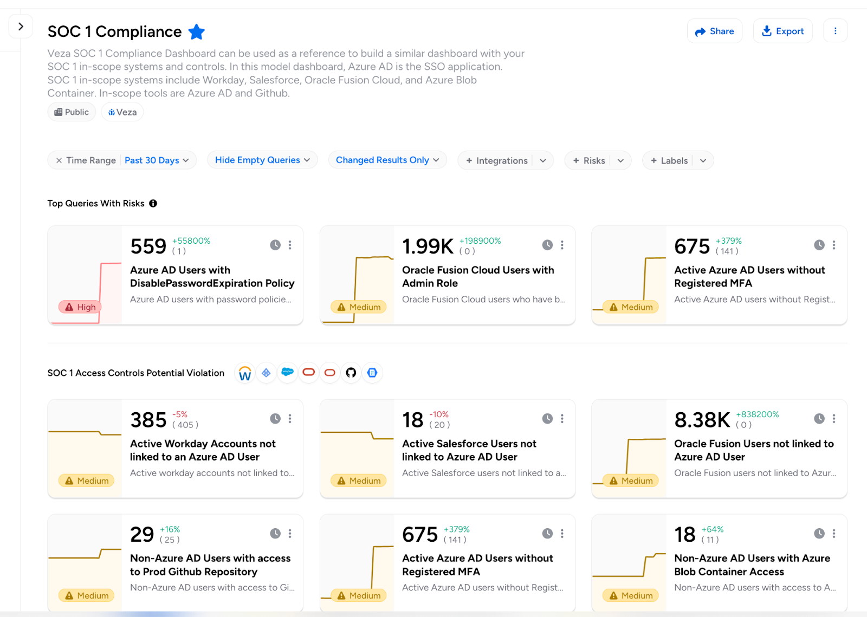The height and width of the screenshot is (617, 867).
Task: Expand the collapsed left sidebar chevron
Action: [21, 26]
